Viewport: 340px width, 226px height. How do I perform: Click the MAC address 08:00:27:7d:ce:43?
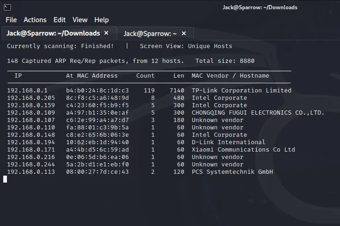tap(97, 171)
